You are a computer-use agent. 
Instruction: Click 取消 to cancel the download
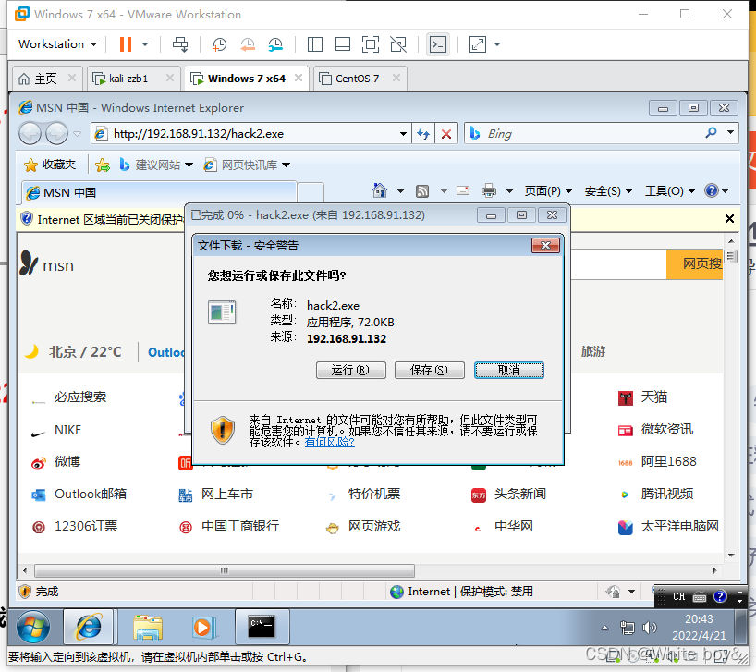coord(509,370)
